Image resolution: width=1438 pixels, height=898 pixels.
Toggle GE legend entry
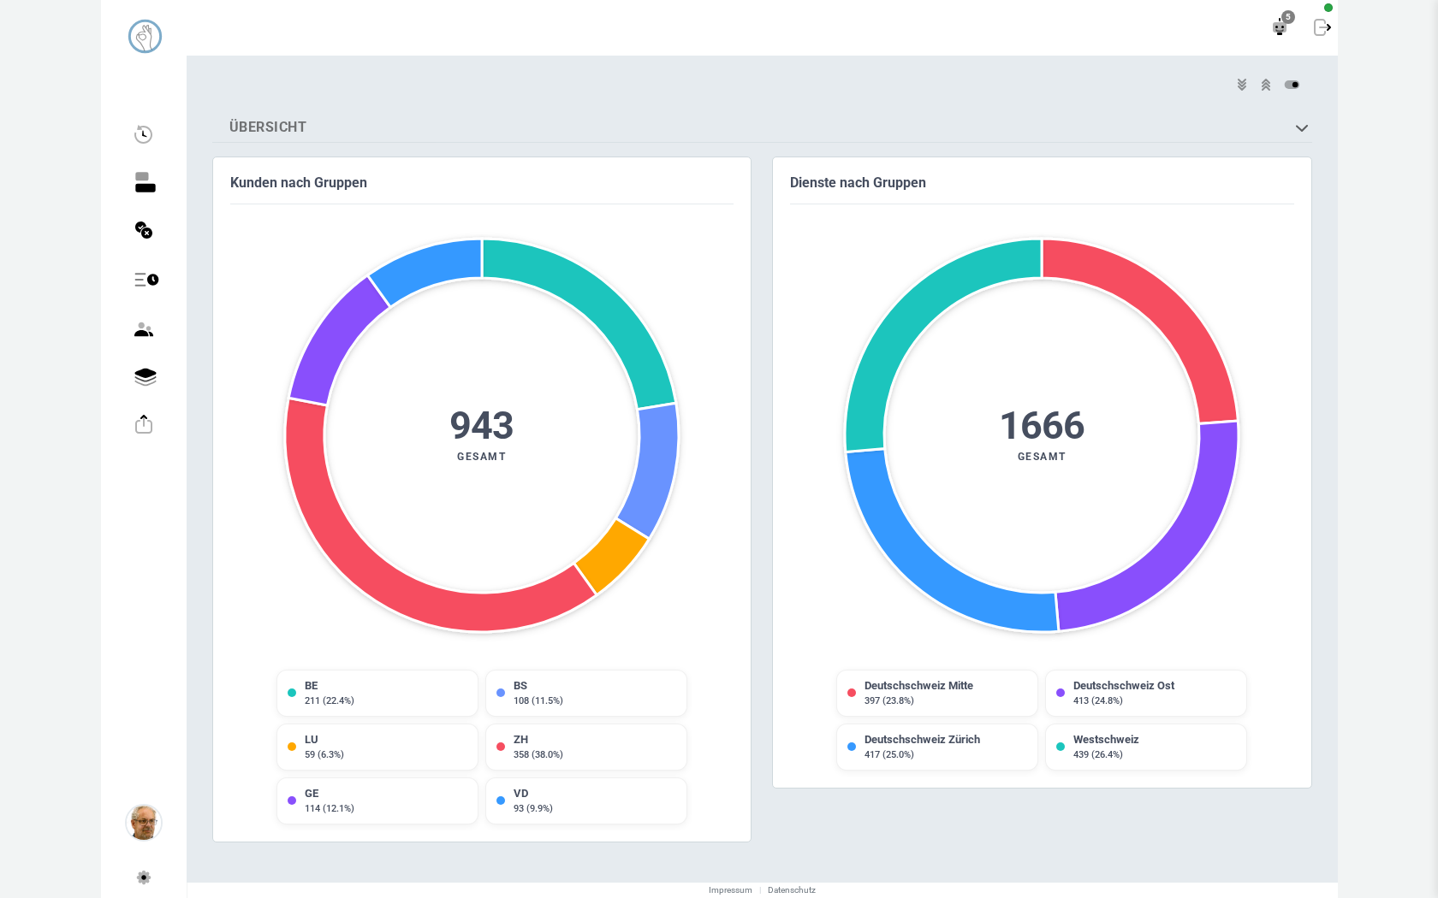(377, 801)
